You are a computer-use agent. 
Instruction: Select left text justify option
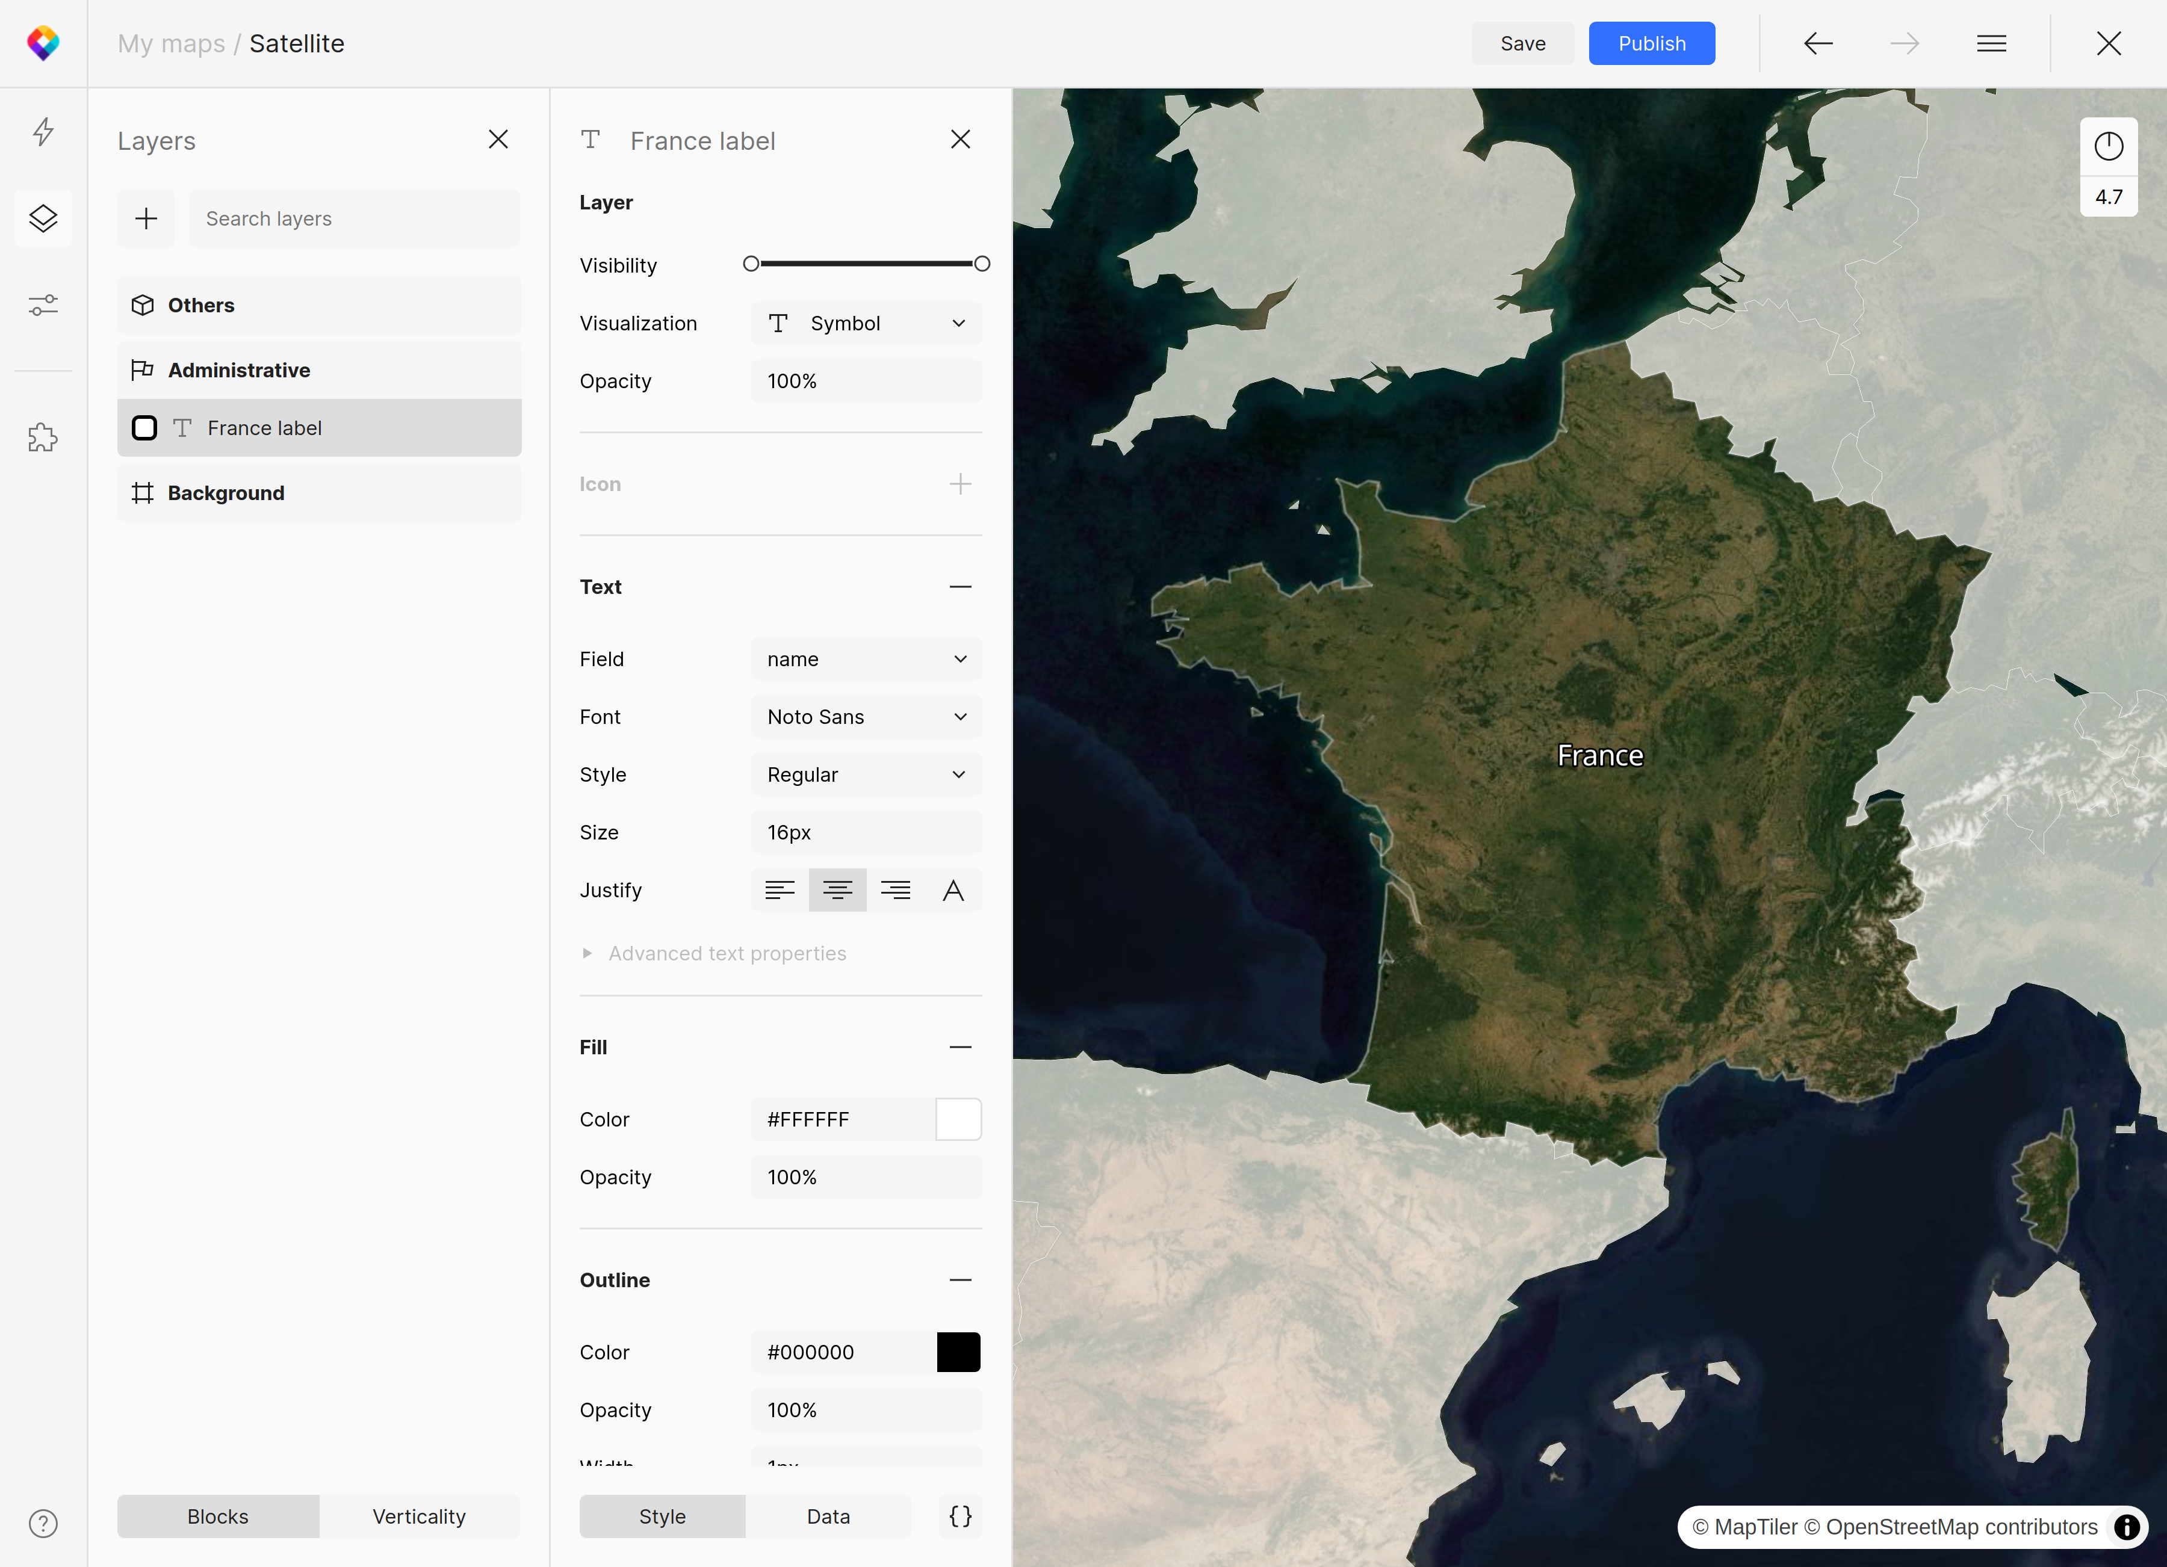[x=780, y=890]
